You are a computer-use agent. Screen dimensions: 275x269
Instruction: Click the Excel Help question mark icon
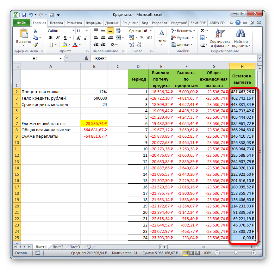[x=238, y=23]
